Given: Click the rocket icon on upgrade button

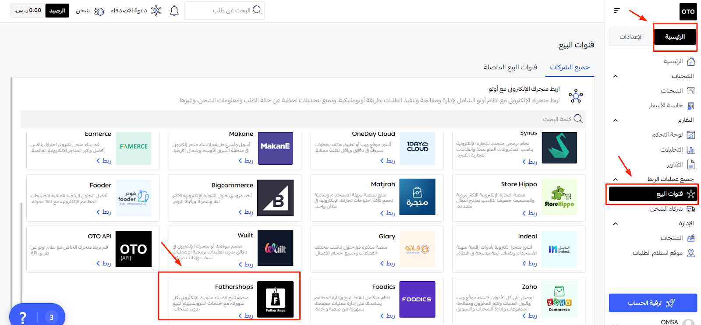Looking at the screenshot, I should (x=670, y=303).
